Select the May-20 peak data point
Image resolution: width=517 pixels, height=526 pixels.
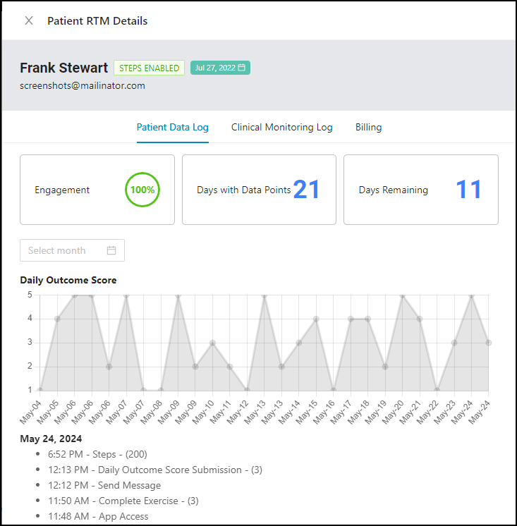pos(402,295)
